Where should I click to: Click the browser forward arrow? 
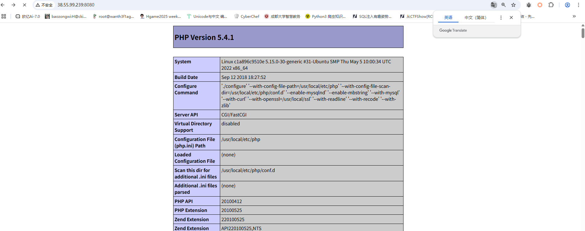point(14,5)
